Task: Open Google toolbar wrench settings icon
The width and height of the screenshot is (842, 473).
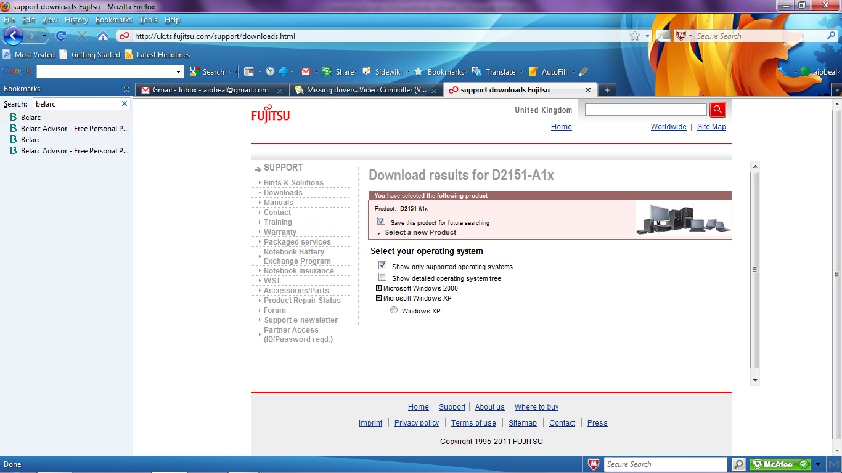Action: pos(783,71)
